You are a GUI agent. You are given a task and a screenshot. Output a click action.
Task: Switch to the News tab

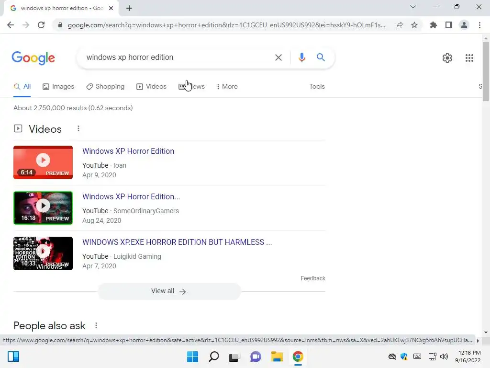tap(191, 87)
